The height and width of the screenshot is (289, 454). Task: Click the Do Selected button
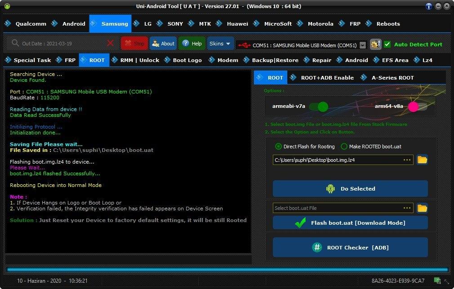click(350, 188)
